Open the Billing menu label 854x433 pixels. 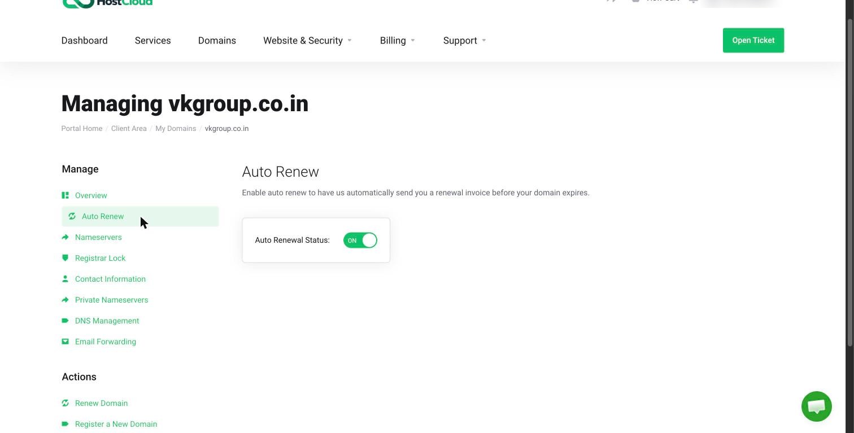pyautogui.click(x=393, y=41)
